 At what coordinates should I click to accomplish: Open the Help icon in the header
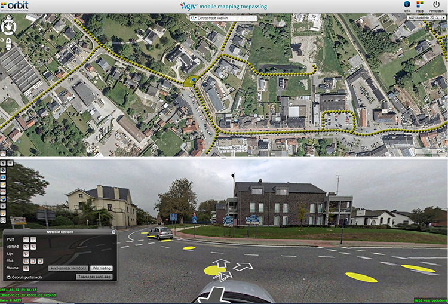[421, 4]
